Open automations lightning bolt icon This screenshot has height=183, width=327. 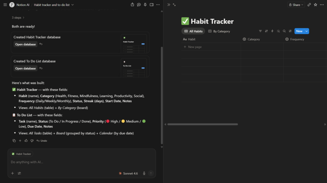pos(272,31)
